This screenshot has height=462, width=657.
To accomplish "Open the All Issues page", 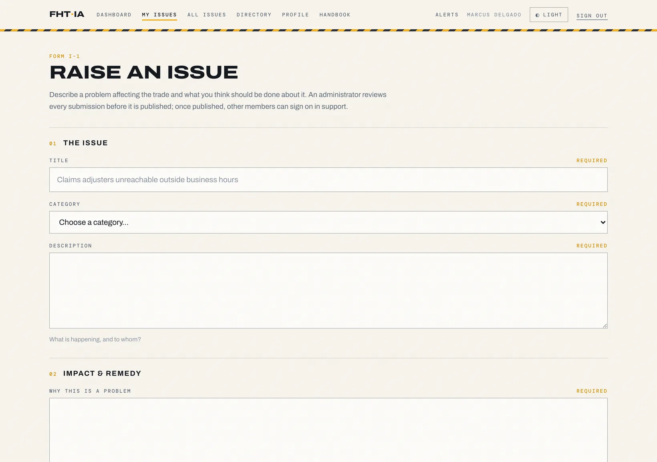I will [x=207, y=15].
